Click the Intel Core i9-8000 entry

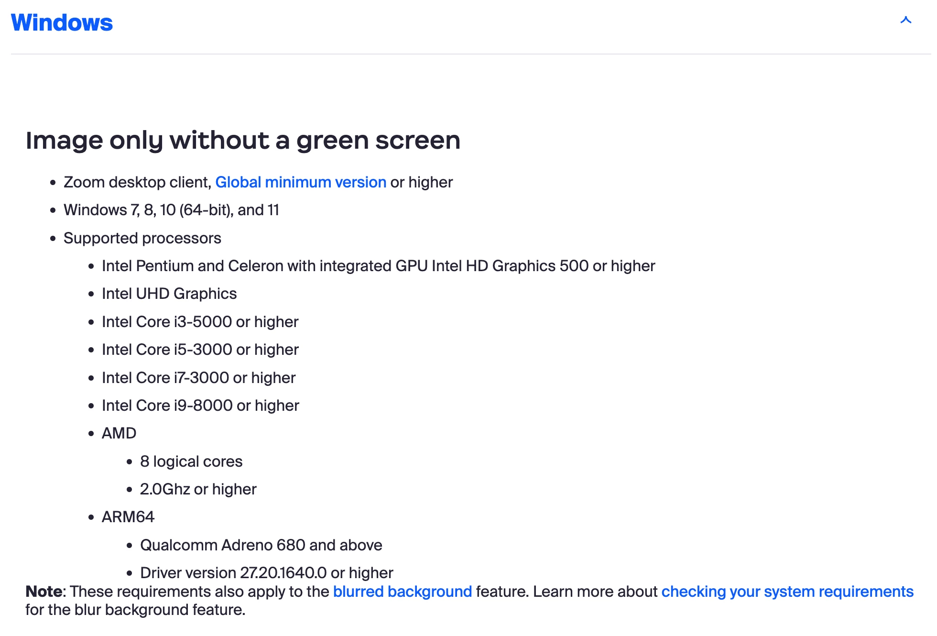200,406
